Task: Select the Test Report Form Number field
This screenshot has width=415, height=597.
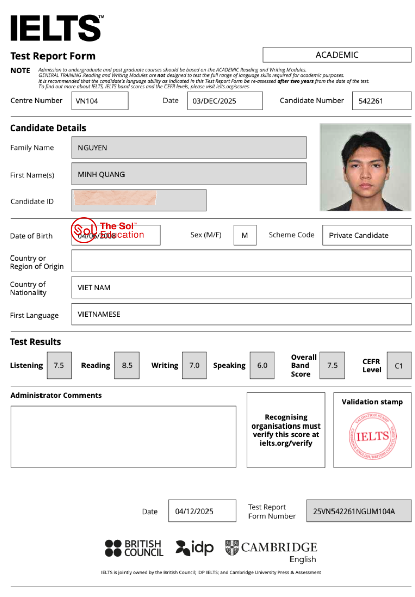Action: [x=358, y=511]
